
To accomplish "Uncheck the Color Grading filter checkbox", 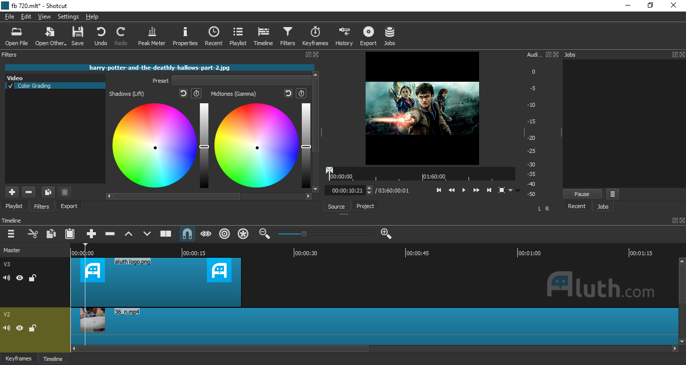I will (11, 86).
